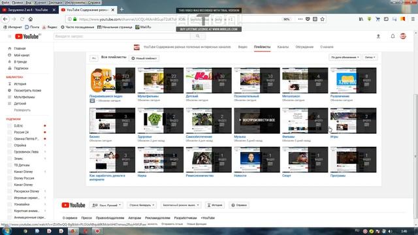This screenshot has width=418, height=235.
Task: Open 'Главная' in the sidebar
Action: (20, 48)
